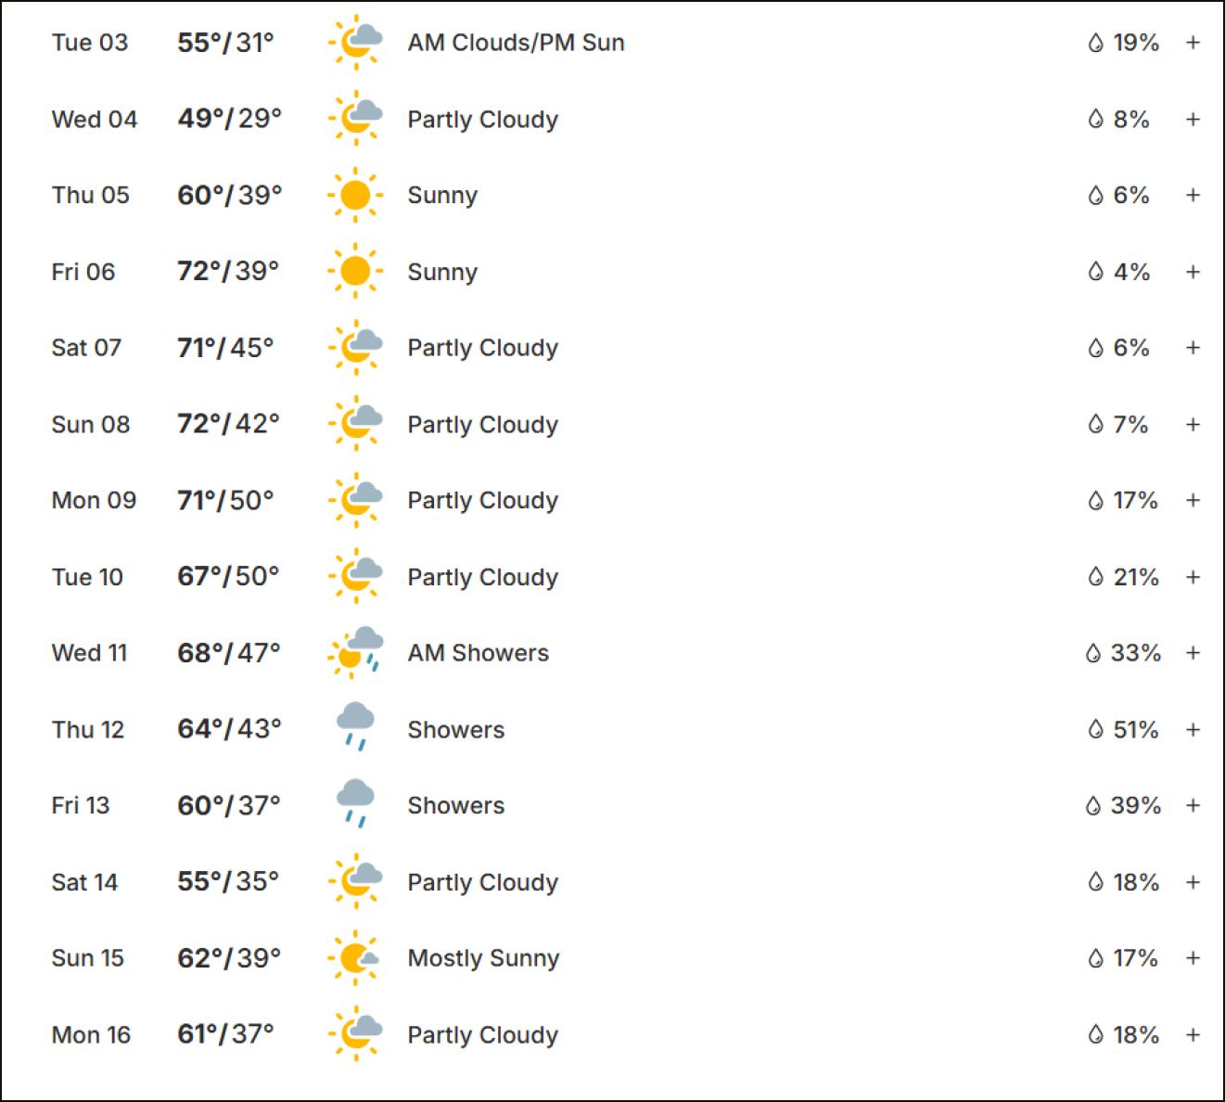Screen dimensions: 1225x1102
Task: Open details for Mon 09 via plus
Action: 1193,500
